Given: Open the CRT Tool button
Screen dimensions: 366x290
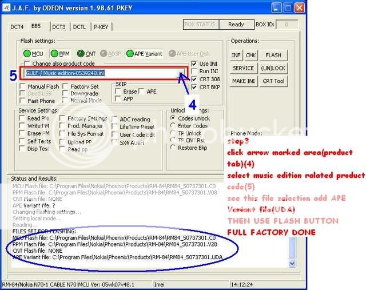Looking at the screenshot, I should coord(273,81).
